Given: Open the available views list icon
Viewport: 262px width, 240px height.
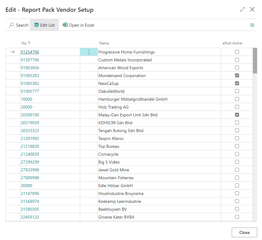Looking at the screenshot, I should (252, 25).
